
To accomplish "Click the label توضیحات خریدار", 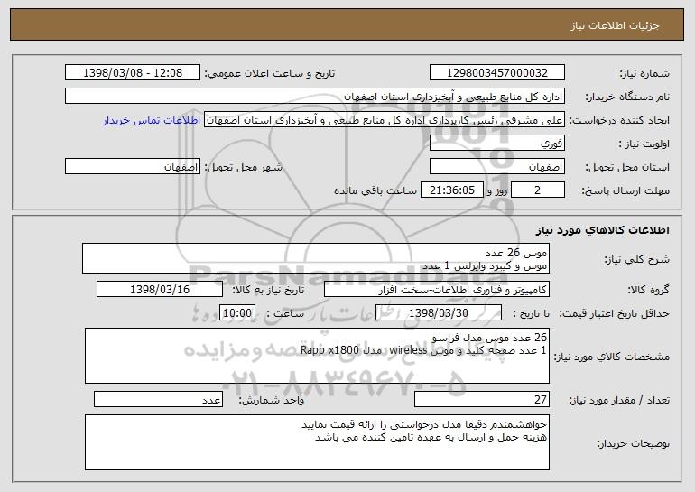I will tap(634, 443).
